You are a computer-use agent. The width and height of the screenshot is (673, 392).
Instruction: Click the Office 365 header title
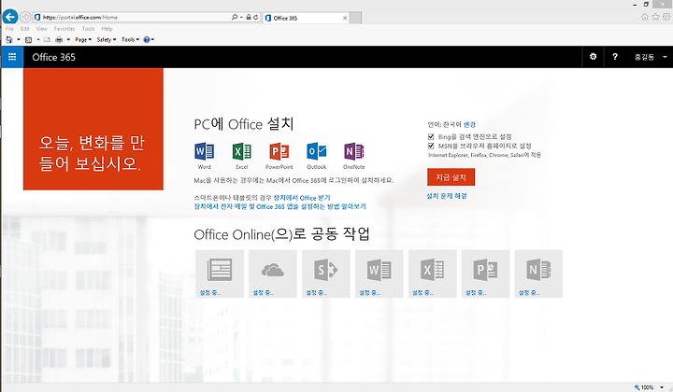(x=53, y=57)
